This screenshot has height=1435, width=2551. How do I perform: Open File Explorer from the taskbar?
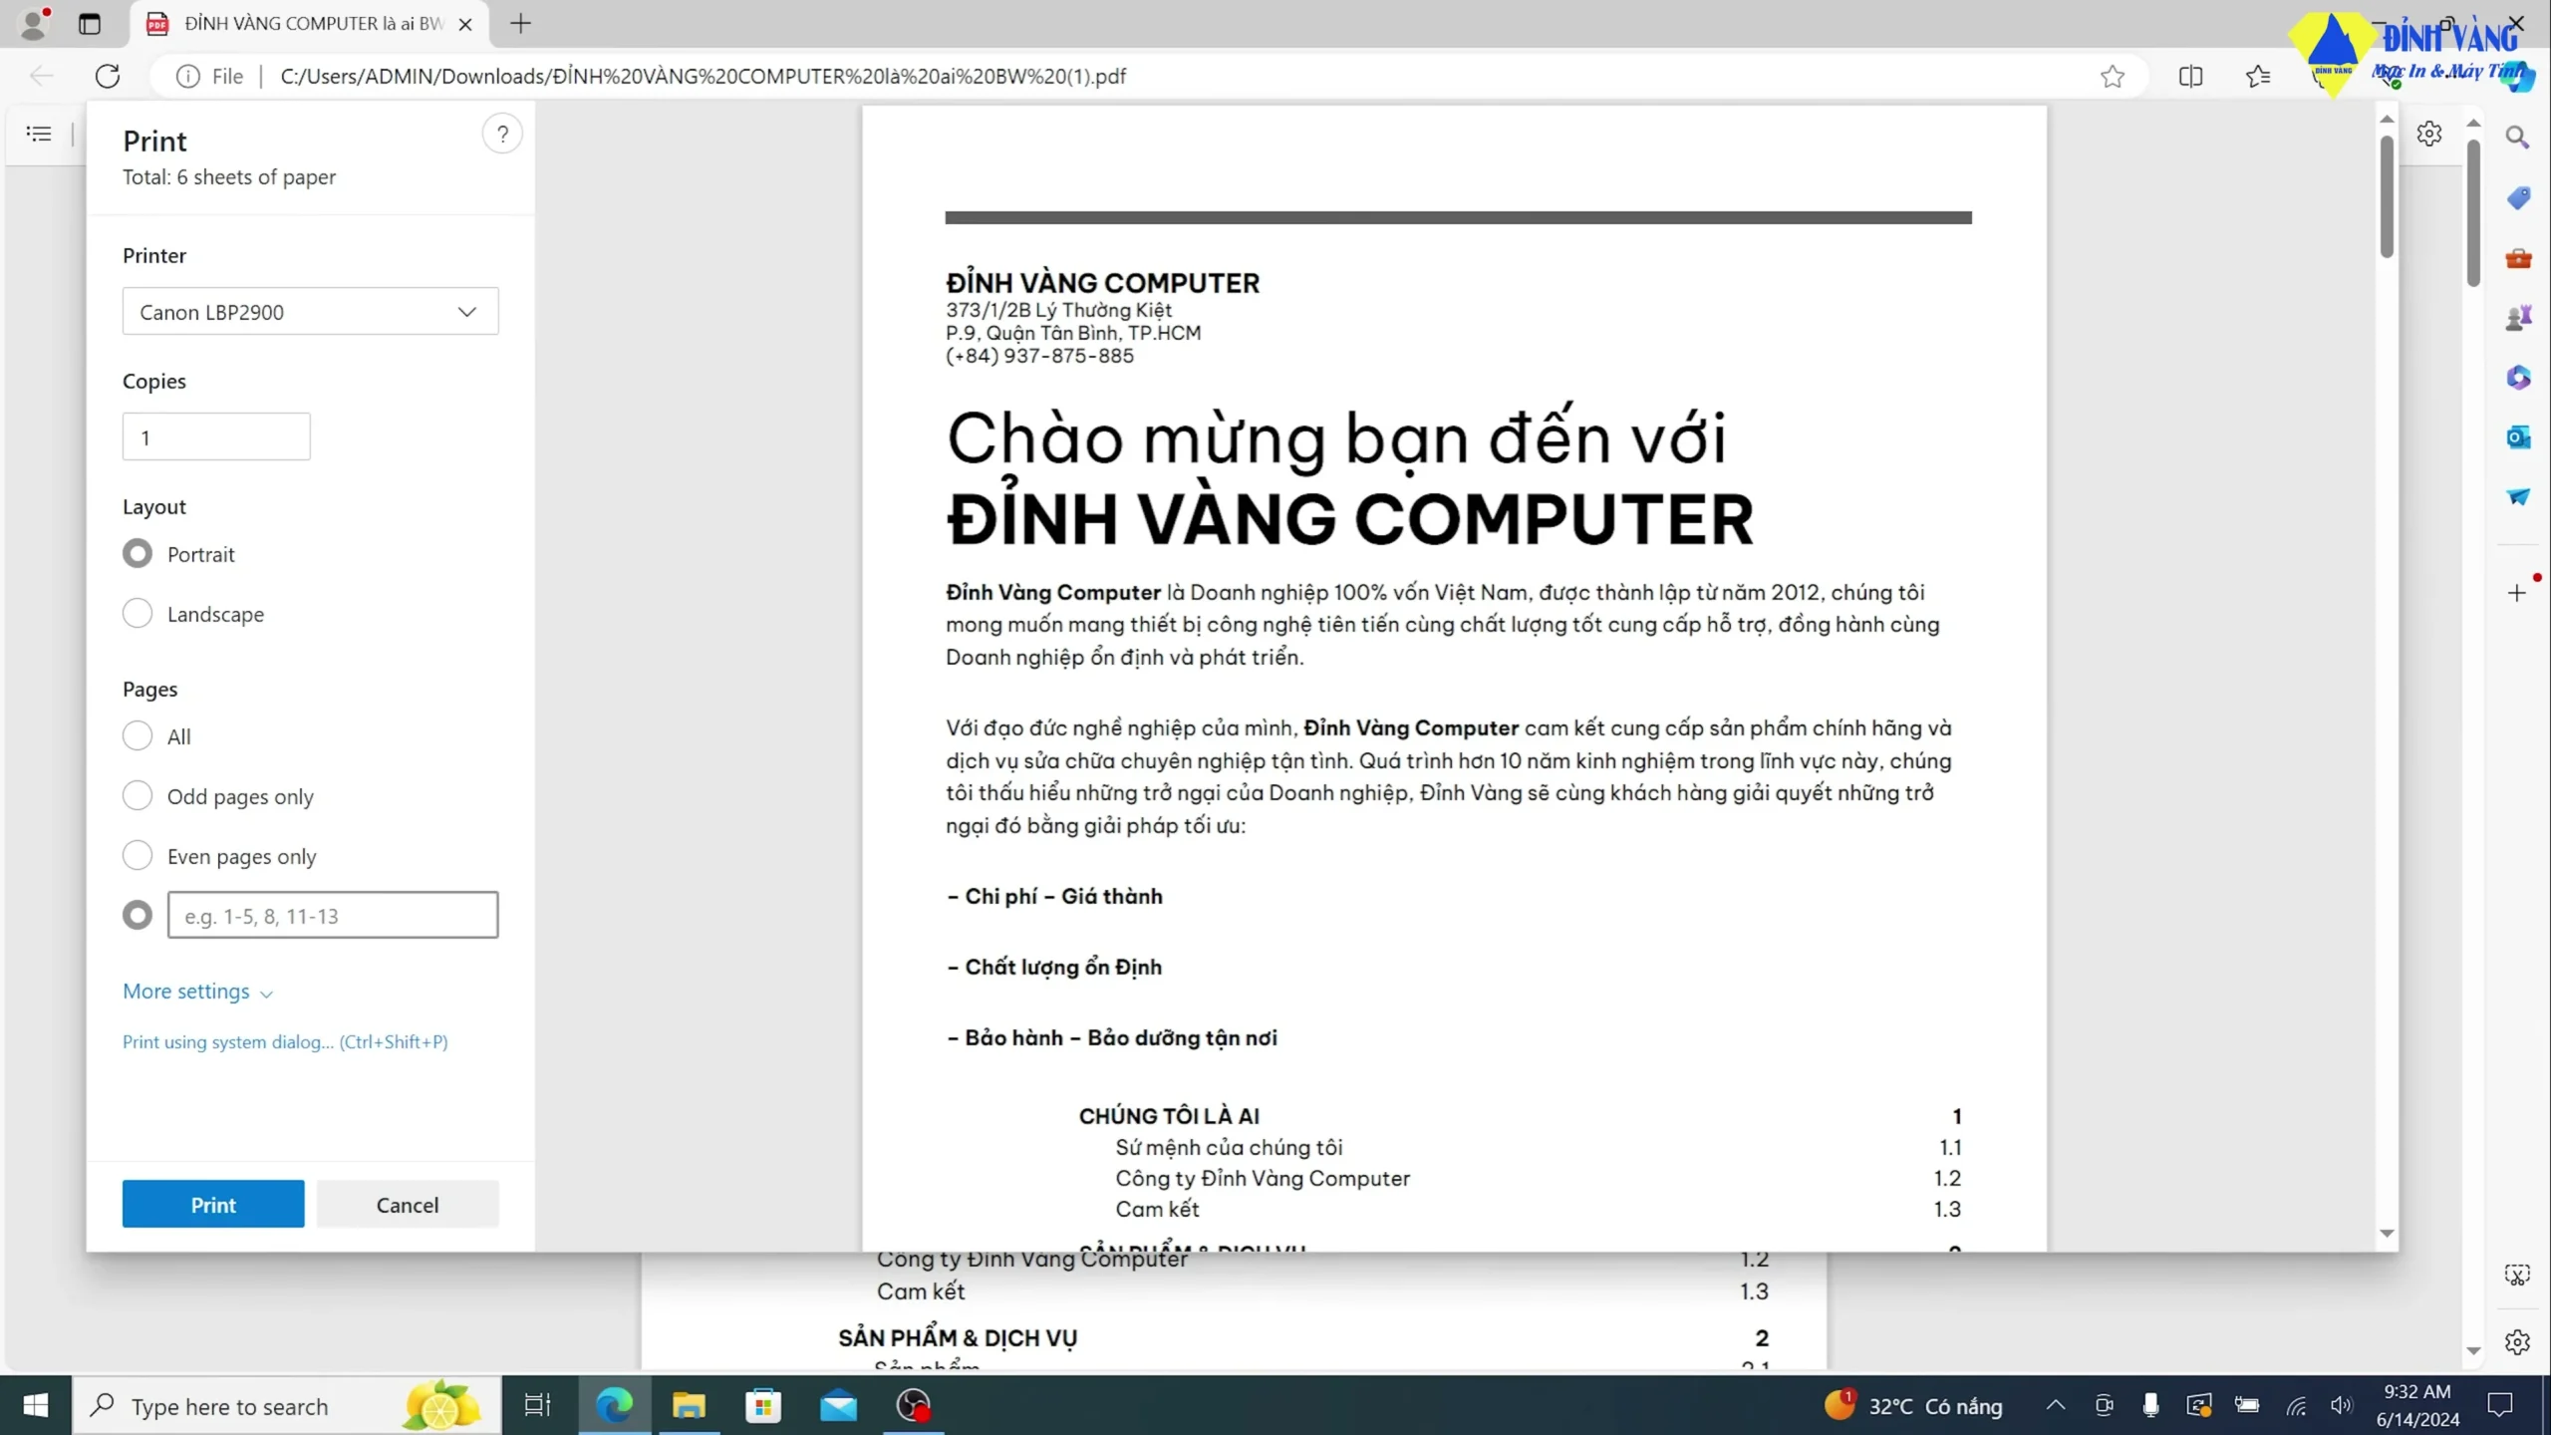(689, 1405)
